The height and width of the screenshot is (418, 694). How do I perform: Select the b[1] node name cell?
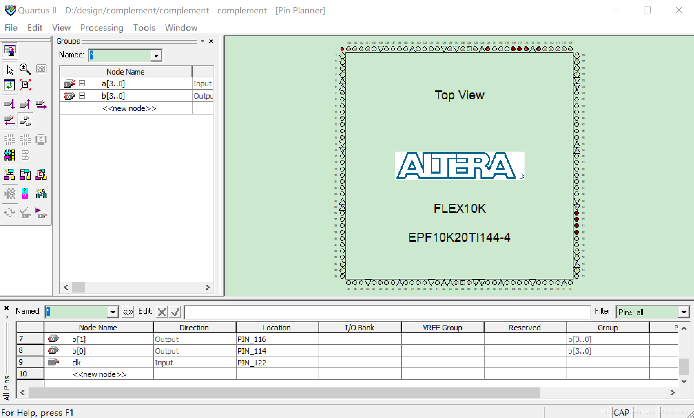(x=99, y=339)
